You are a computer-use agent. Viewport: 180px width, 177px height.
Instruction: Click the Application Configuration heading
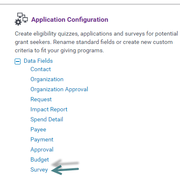[70, 20]
